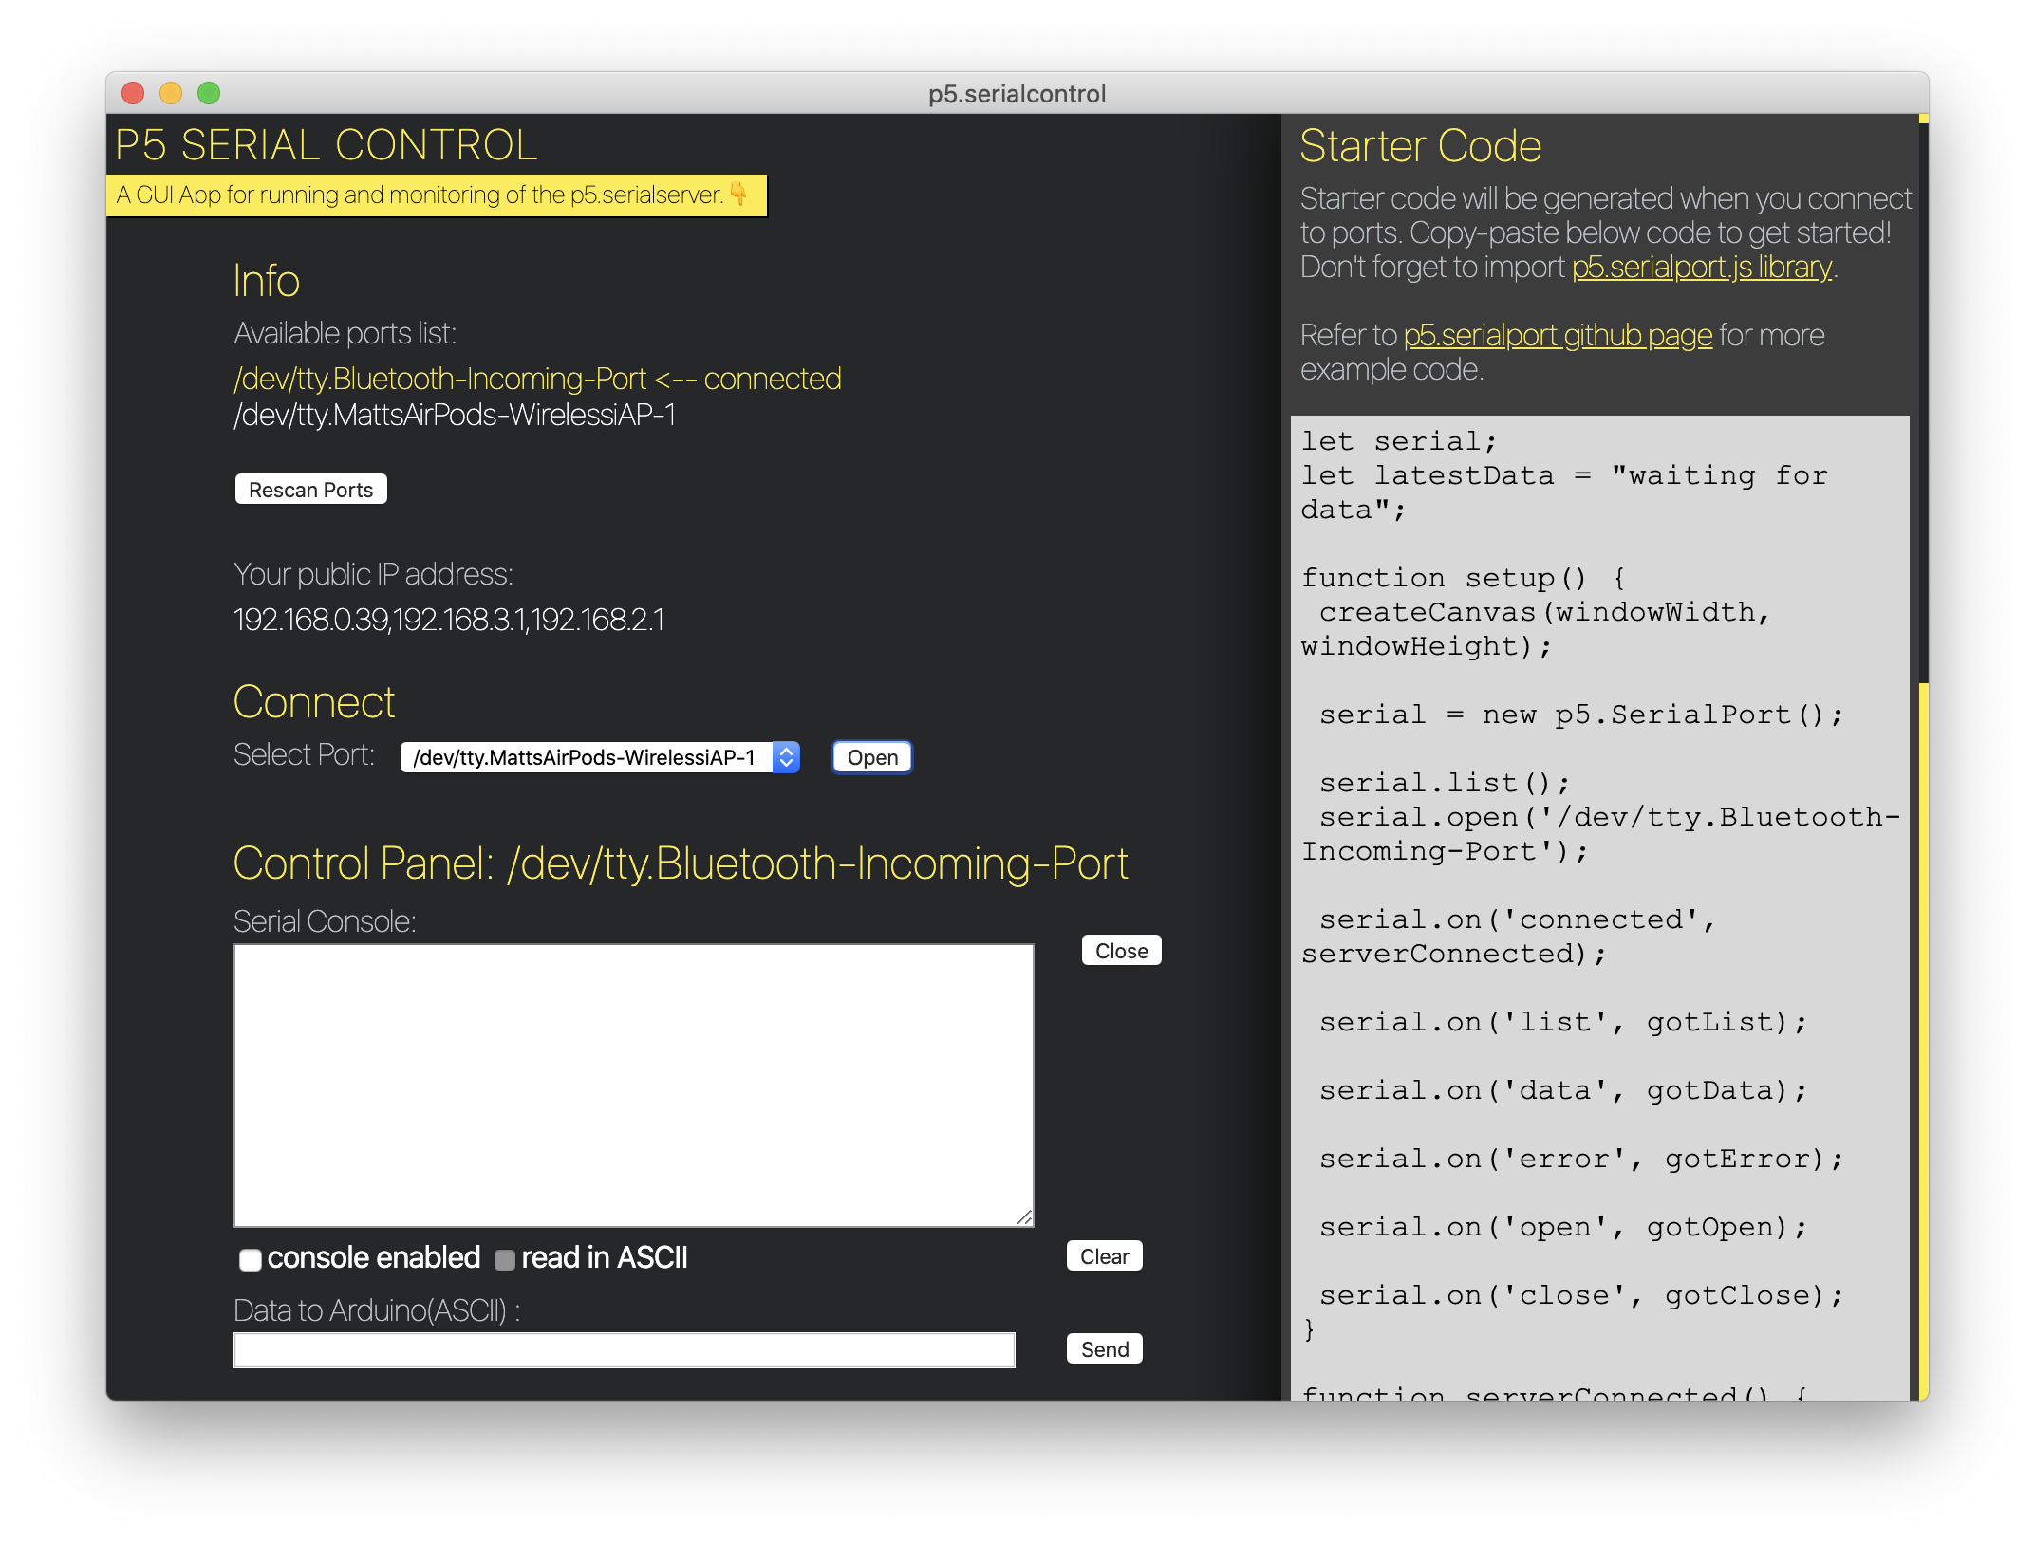Click the green fullscreen window button
This screenshot has width=2035, height=1541.
point(209,93)
